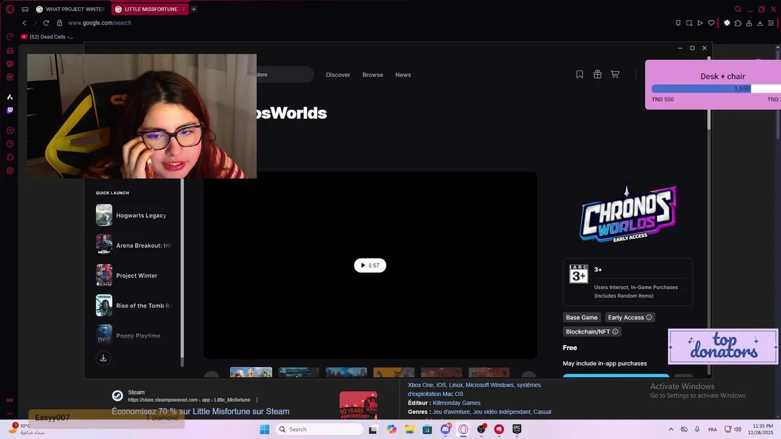Image resolution: width=781 pixels, height=439 pixels.
Task: Open browser downloads icon
Action: tap(760, 23)
